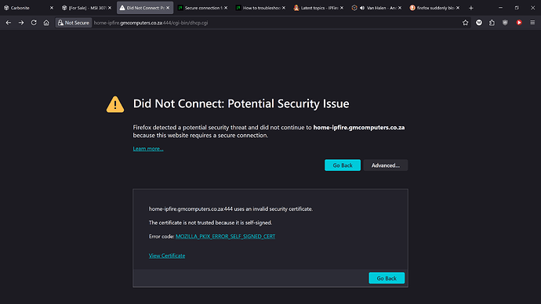
Task: Click the address bar URL field
Action: tap(276, 23)
